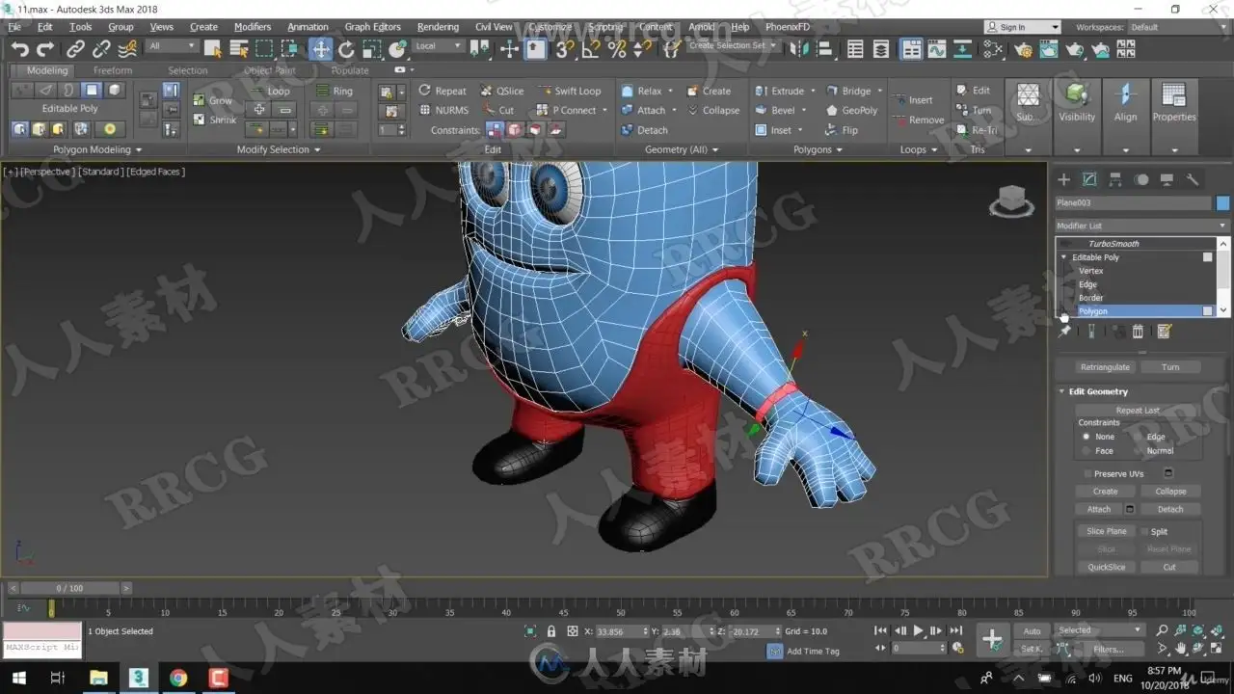The width and height of the screenshot is (1234, 694).
Task: Click the blue object color swatch
Action: (x=1222, y=203)
